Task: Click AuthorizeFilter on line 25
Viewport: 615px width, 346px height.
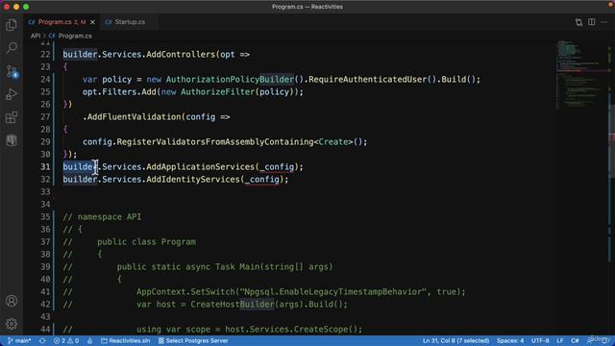Action: (x=218, y=92)
